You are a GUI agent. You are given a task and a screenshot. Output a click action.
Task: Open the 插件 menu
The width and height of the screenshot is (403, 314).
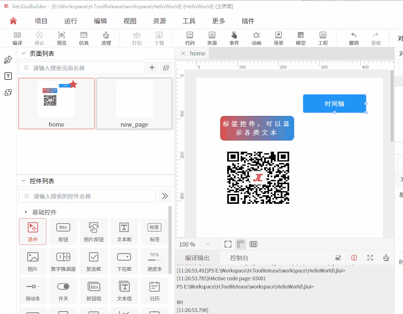(x=248, y=21)
